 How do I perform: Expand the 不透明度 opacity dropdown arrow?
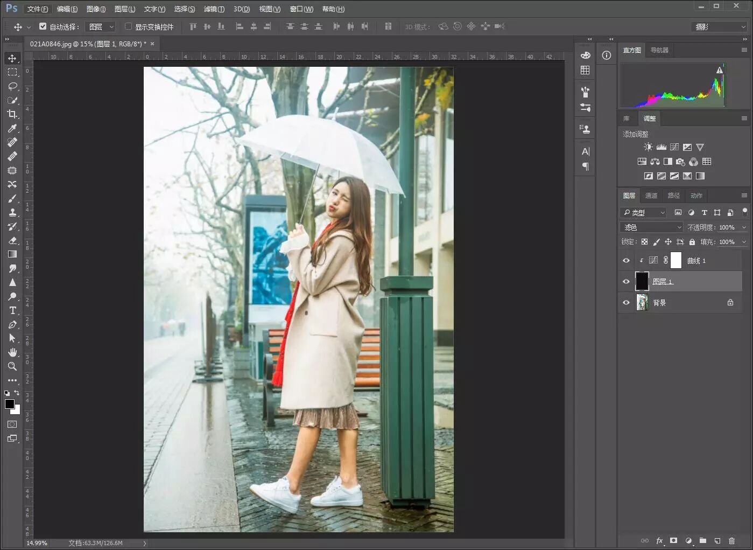[x=744, y=227]
